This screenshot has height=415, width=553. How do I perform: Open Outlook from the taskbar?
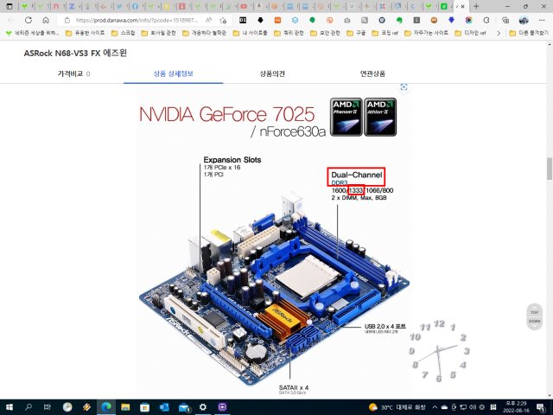click(164, 407)
